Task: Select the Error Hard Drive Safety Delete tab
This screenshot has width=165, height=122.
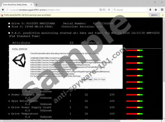Action: 15,5
